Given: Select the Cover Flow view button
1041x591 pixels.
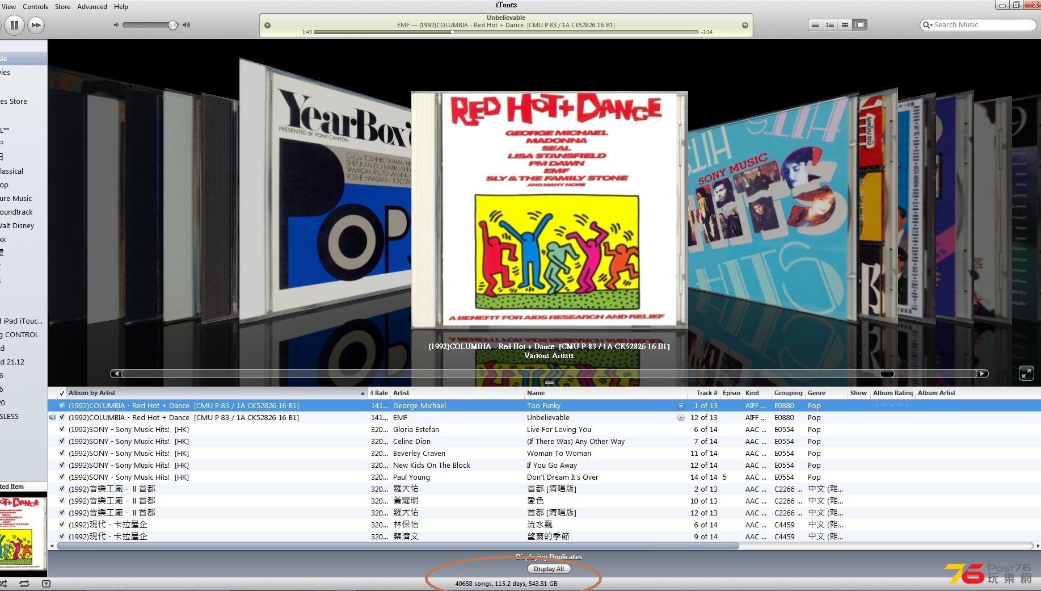Looking at the screenshot, I should [860, 25].
